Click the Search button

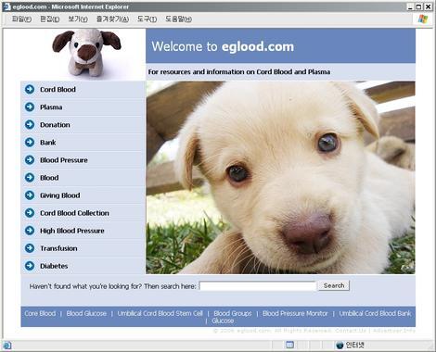[334, 285]
